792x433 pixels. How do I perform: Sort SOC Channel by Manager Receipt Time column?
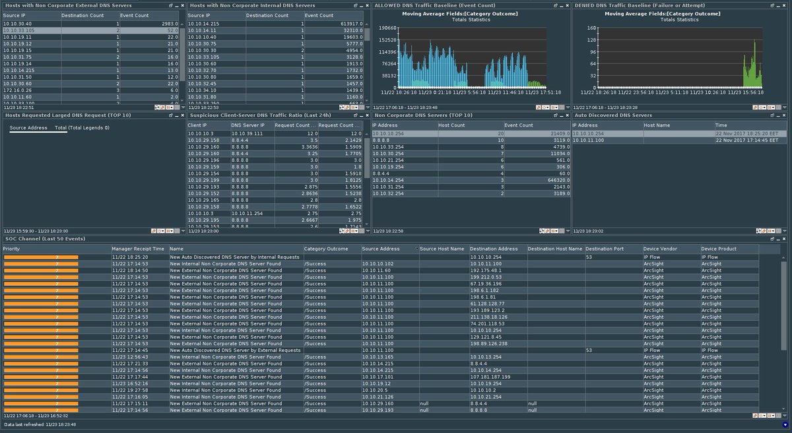coord(139,249)
